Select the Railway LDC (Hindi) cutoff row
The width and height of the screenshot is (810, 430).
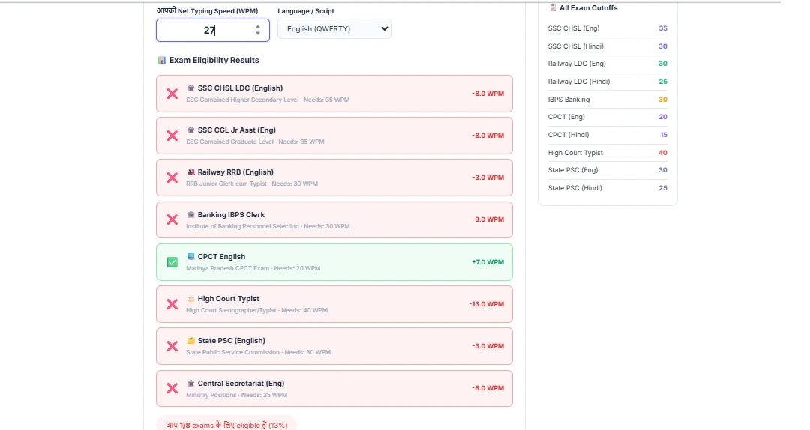click(607, 82)
